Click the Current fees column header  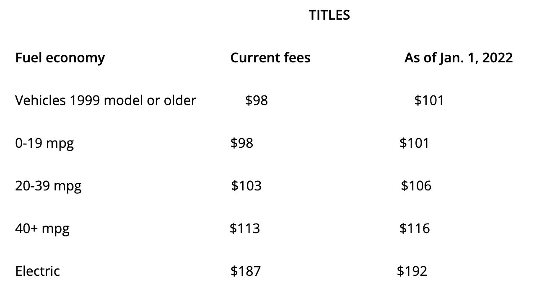coord(270,58)
